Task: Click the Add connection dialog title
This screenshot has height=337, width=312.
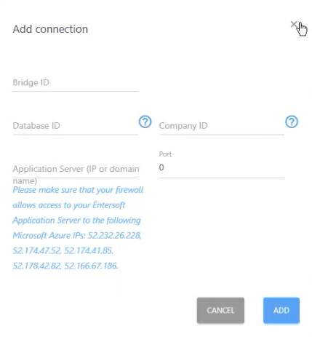Action: pos(50,29)
